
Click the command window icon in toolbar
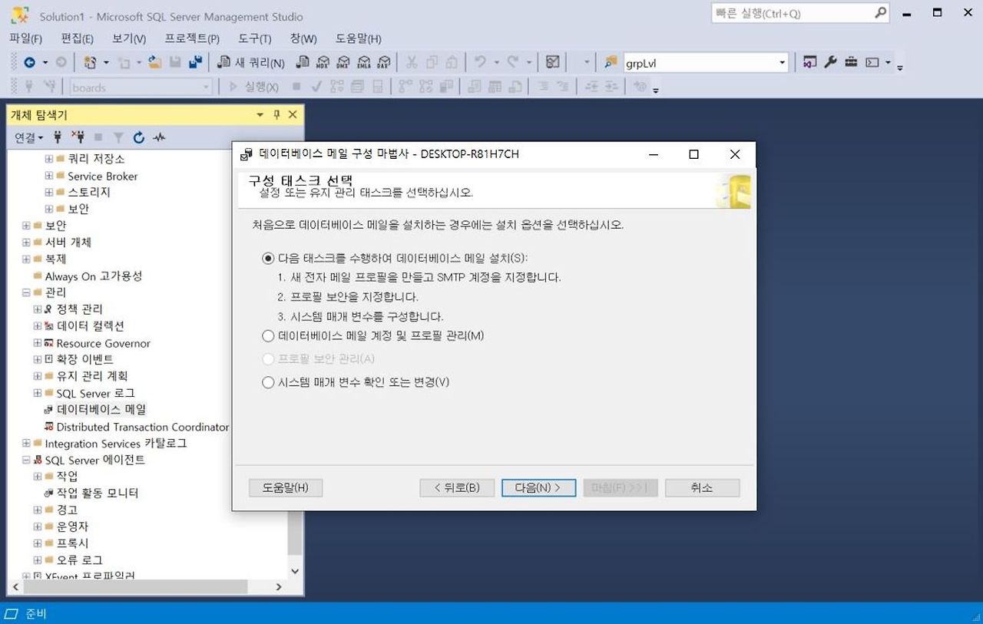click(x=872, y=63)
